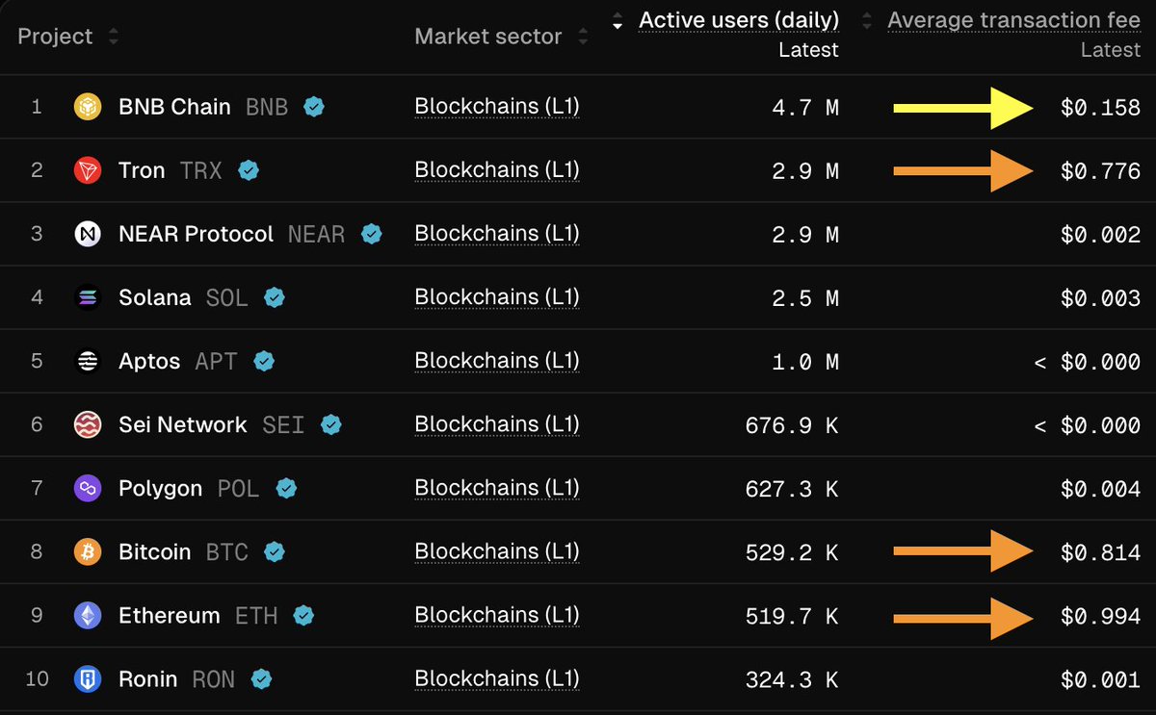Viewport: 1156px width, 715px height.
Task: Sort by Market sector column arrows
Action: click(x=583, y=37)
